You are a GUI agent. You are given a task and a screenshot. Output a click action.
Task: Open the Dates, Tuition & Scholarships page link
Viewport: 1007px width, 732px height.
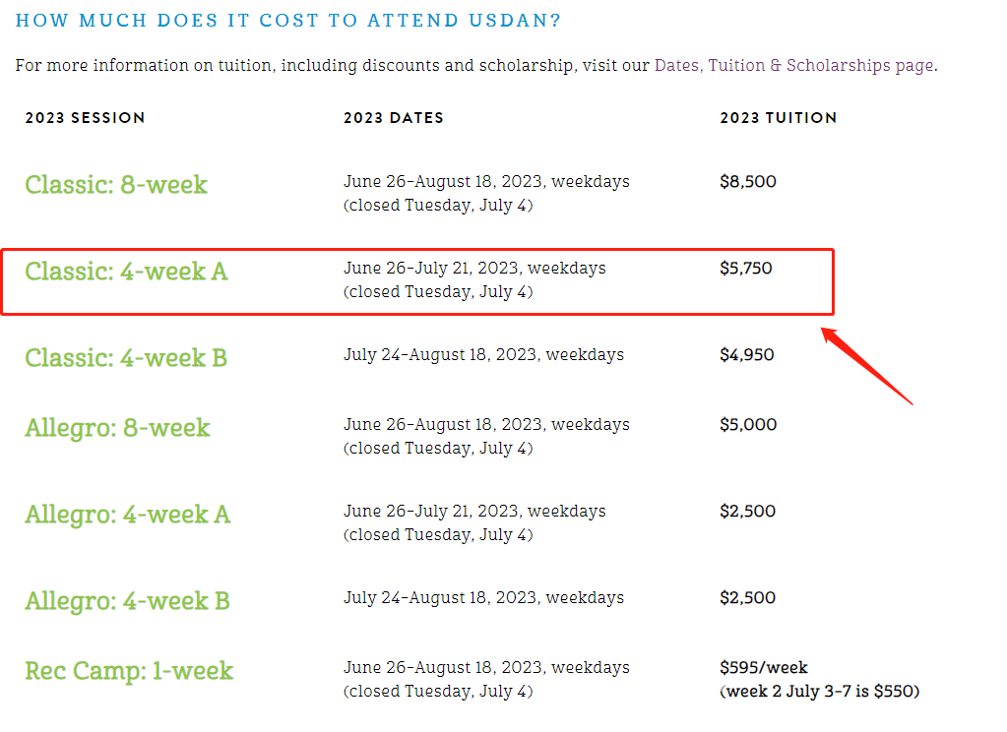[x=794, y=66]
